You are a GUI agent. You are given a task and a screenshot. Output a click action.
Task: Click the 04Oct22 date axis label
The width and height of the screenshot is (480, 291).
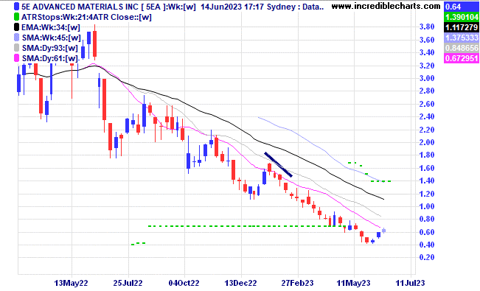tap(184, 283)
